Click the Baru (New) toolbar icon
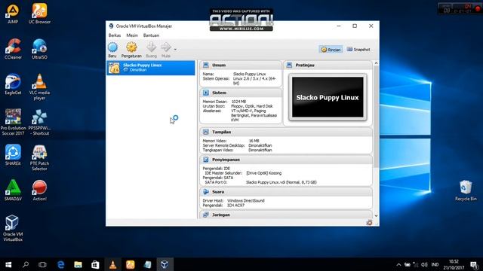Viewport: 483px width, 271px height. (x=112, y=47)
